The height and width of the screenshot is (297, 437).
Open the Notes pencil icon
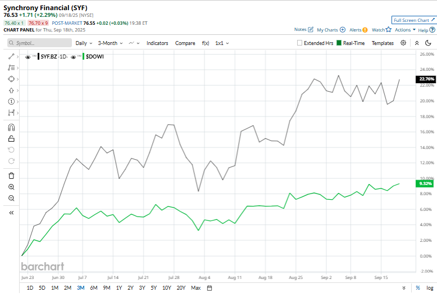pos(311,30)
